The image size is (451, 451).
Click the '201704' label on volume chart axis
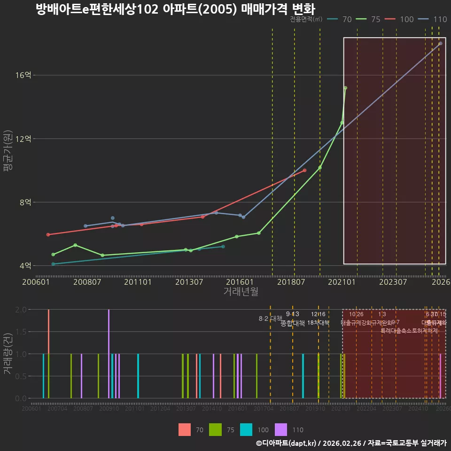point(264,408)
